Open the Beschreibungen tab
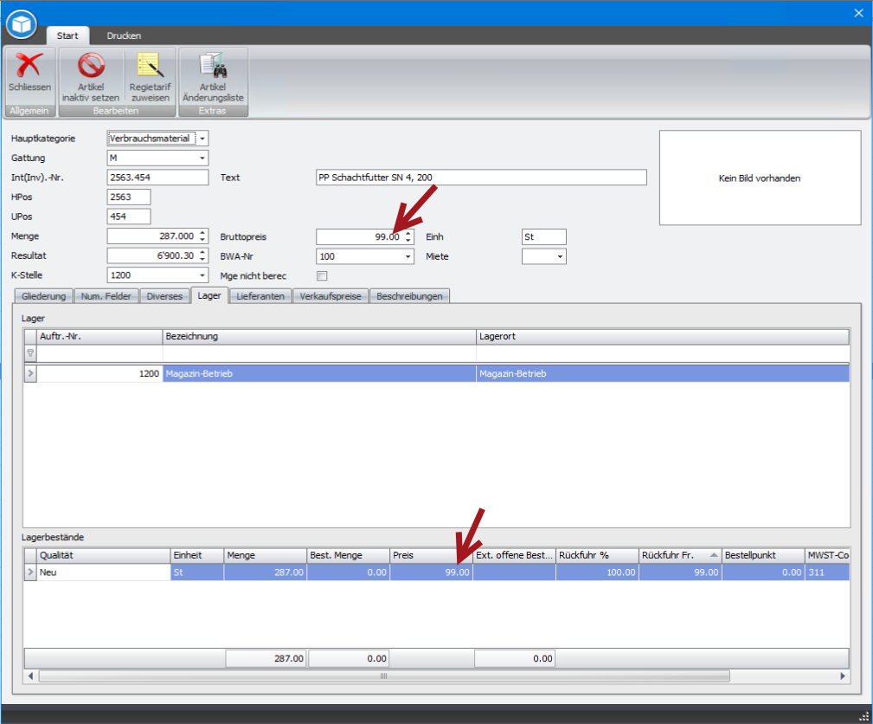 pyautogui.click(x=410, y=296)
